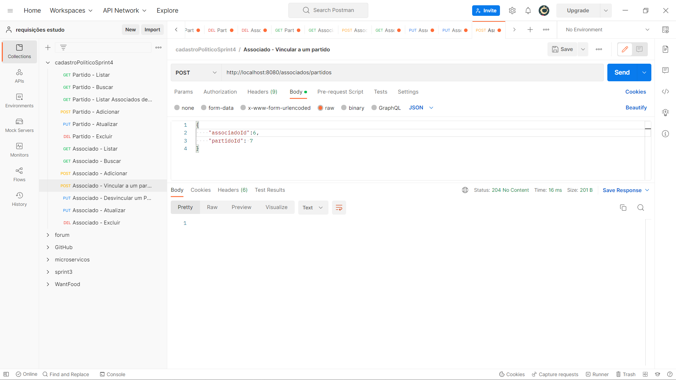
Task: Open the POST method dropdown
Action: click(196, 72)
